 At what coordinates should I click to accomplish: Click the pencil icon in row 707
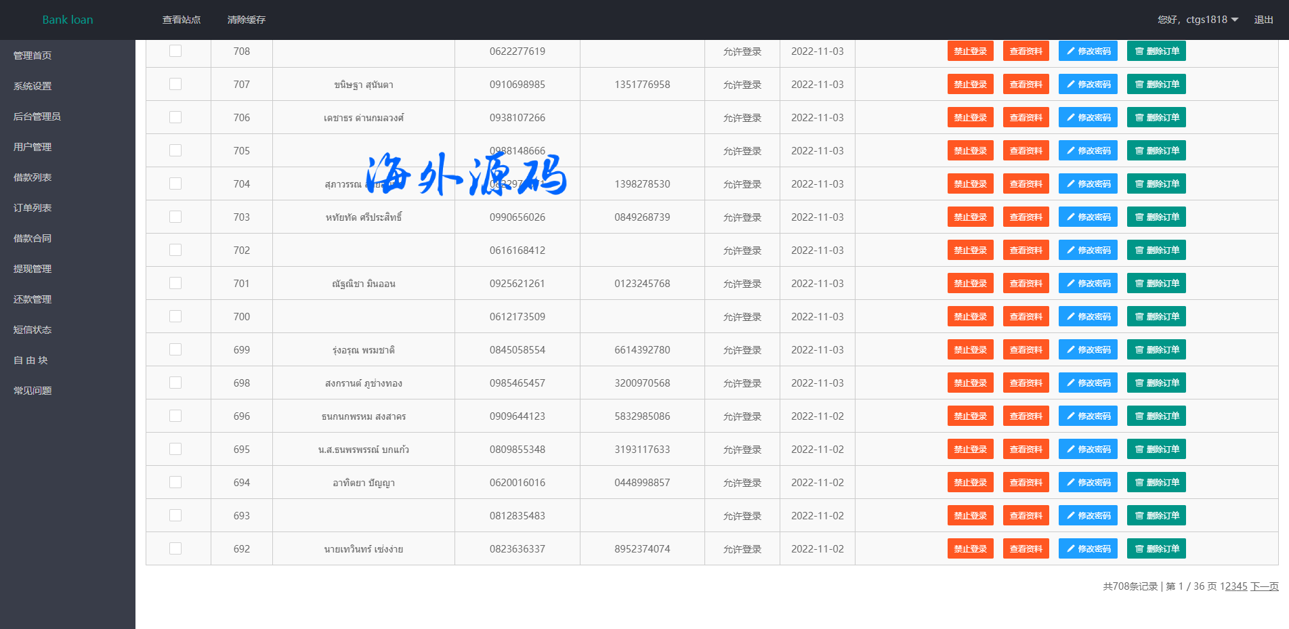(x=1071, y=85)
